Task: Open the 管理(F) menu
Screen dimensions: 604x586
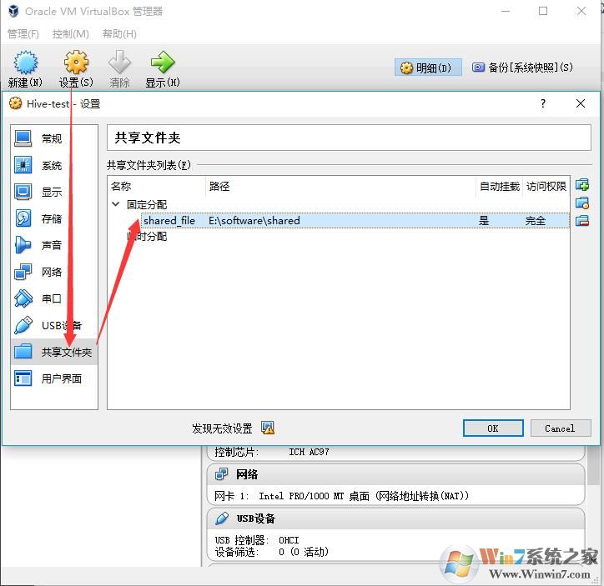Action: tap(23, 34)
